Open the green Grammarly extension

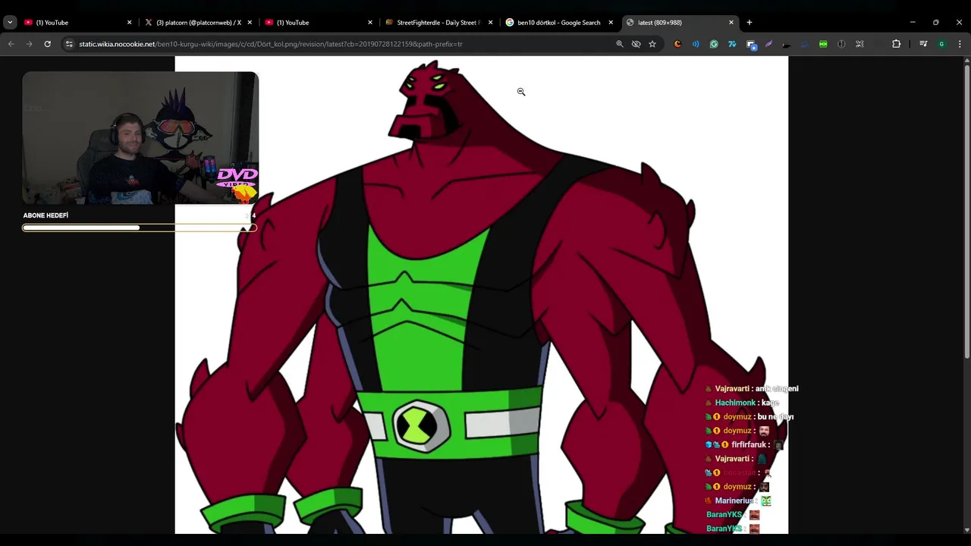(714, 44)
